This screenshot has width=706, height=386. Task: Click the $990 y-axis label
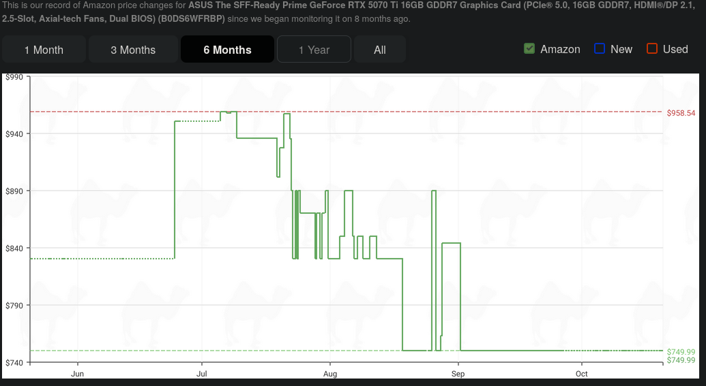[14, 78]
